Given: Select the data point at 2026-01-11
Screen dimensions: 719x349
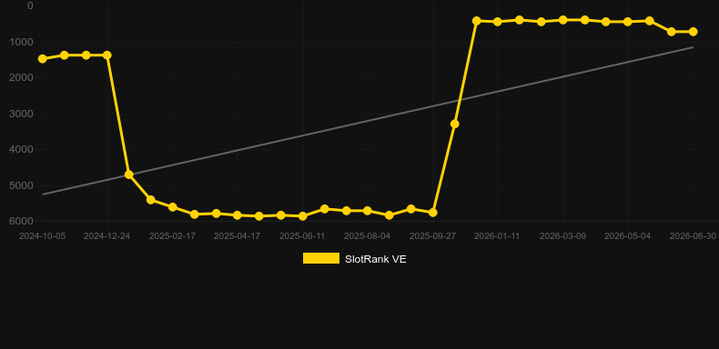Looking at the screenshot, I should 498,22.
